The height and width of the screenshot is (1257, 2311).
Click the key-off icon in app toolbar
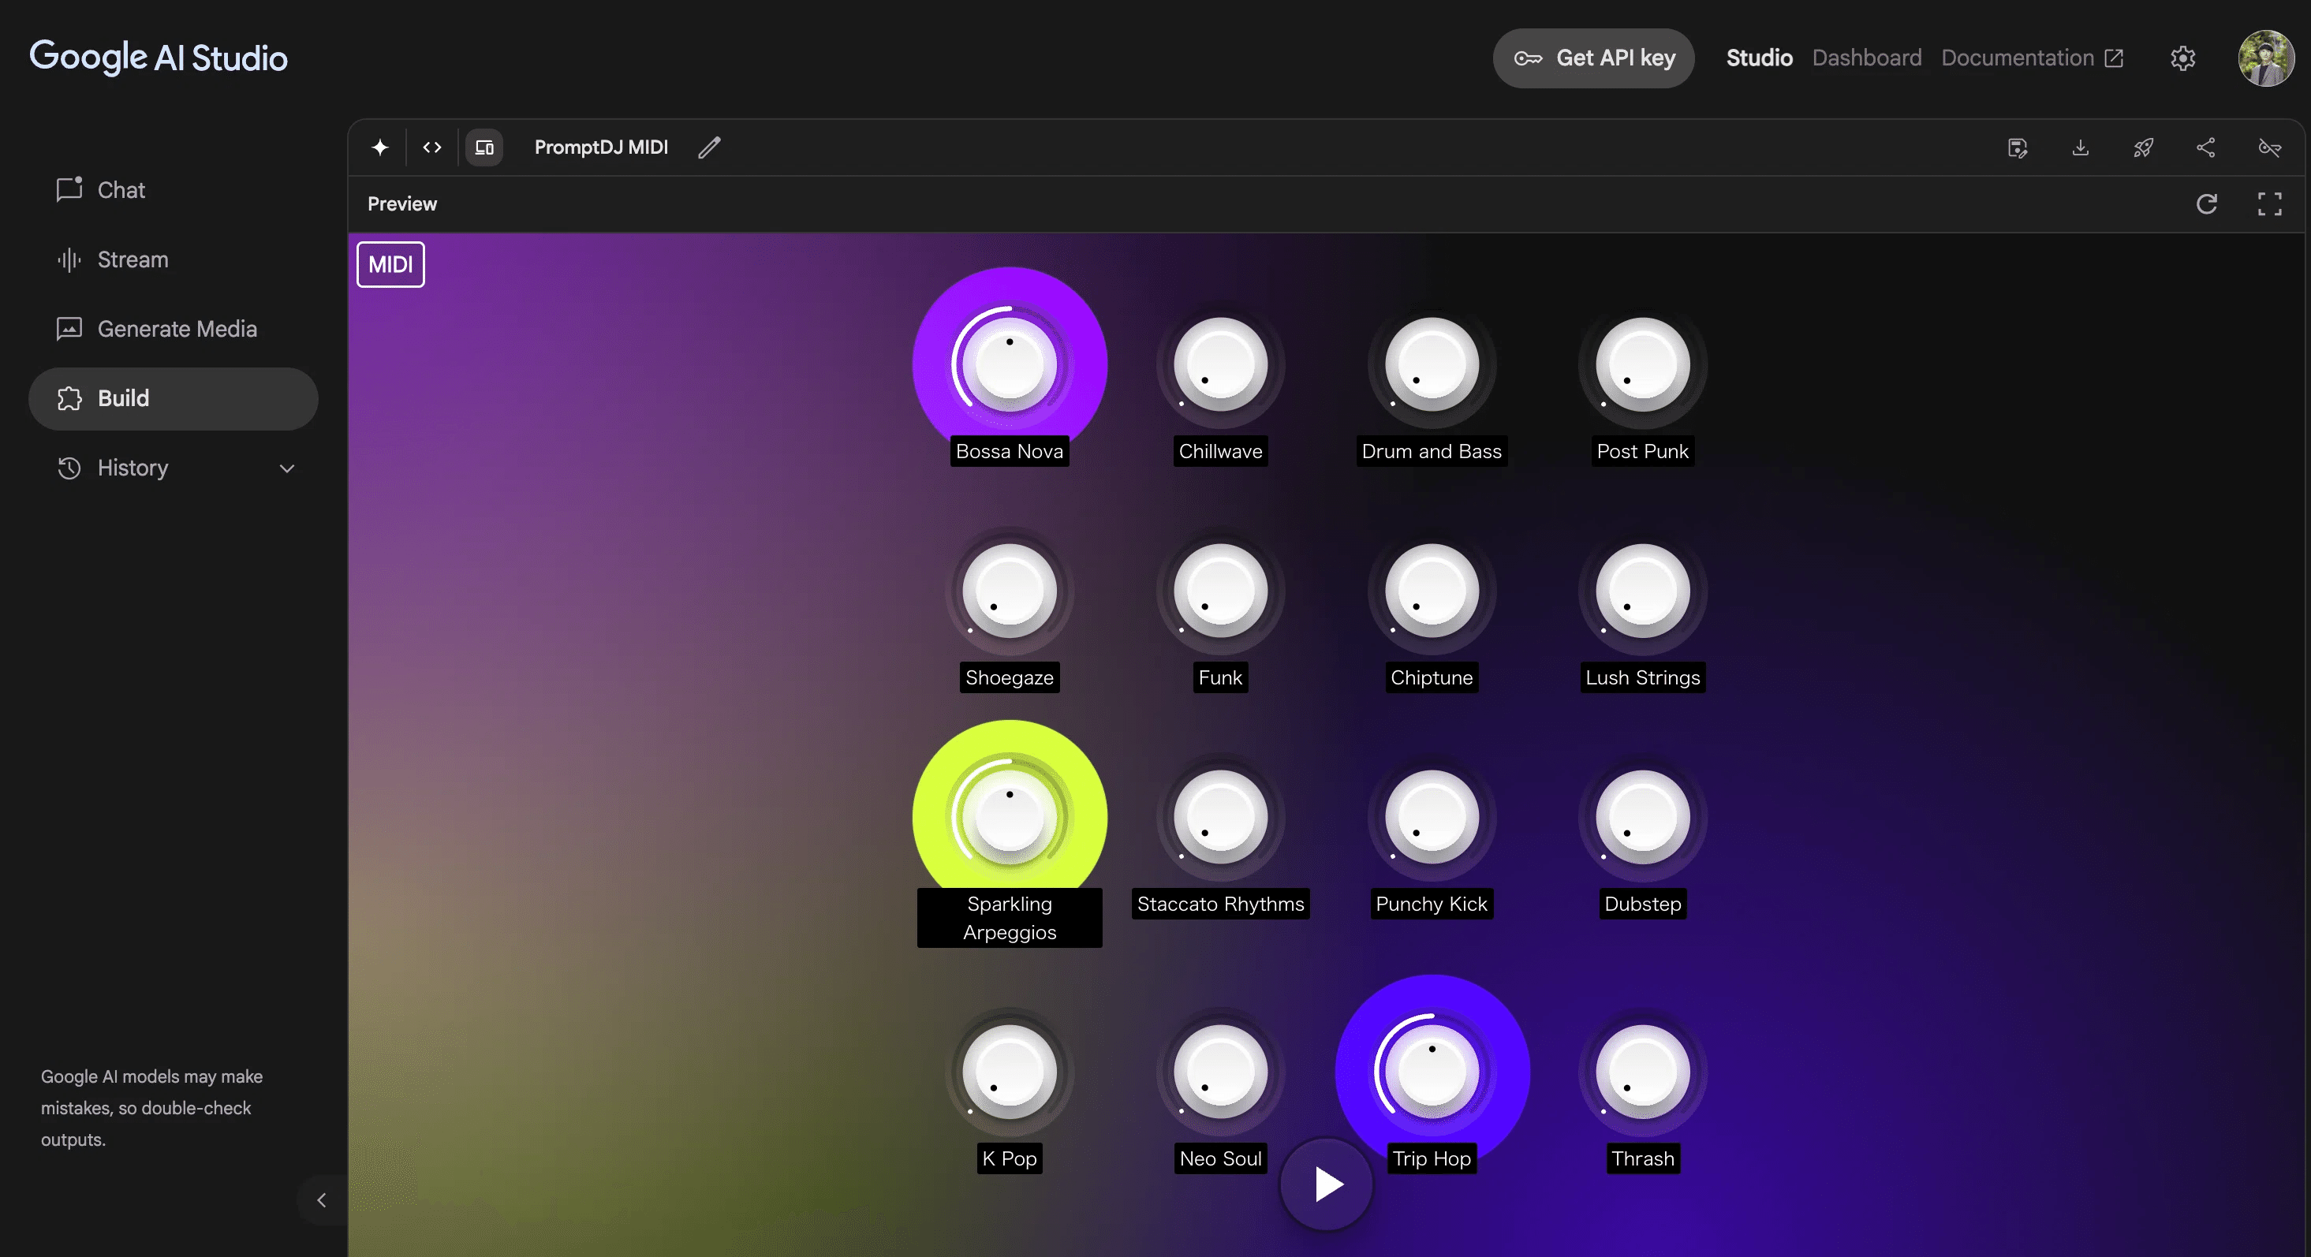(x=2269, y=147)
